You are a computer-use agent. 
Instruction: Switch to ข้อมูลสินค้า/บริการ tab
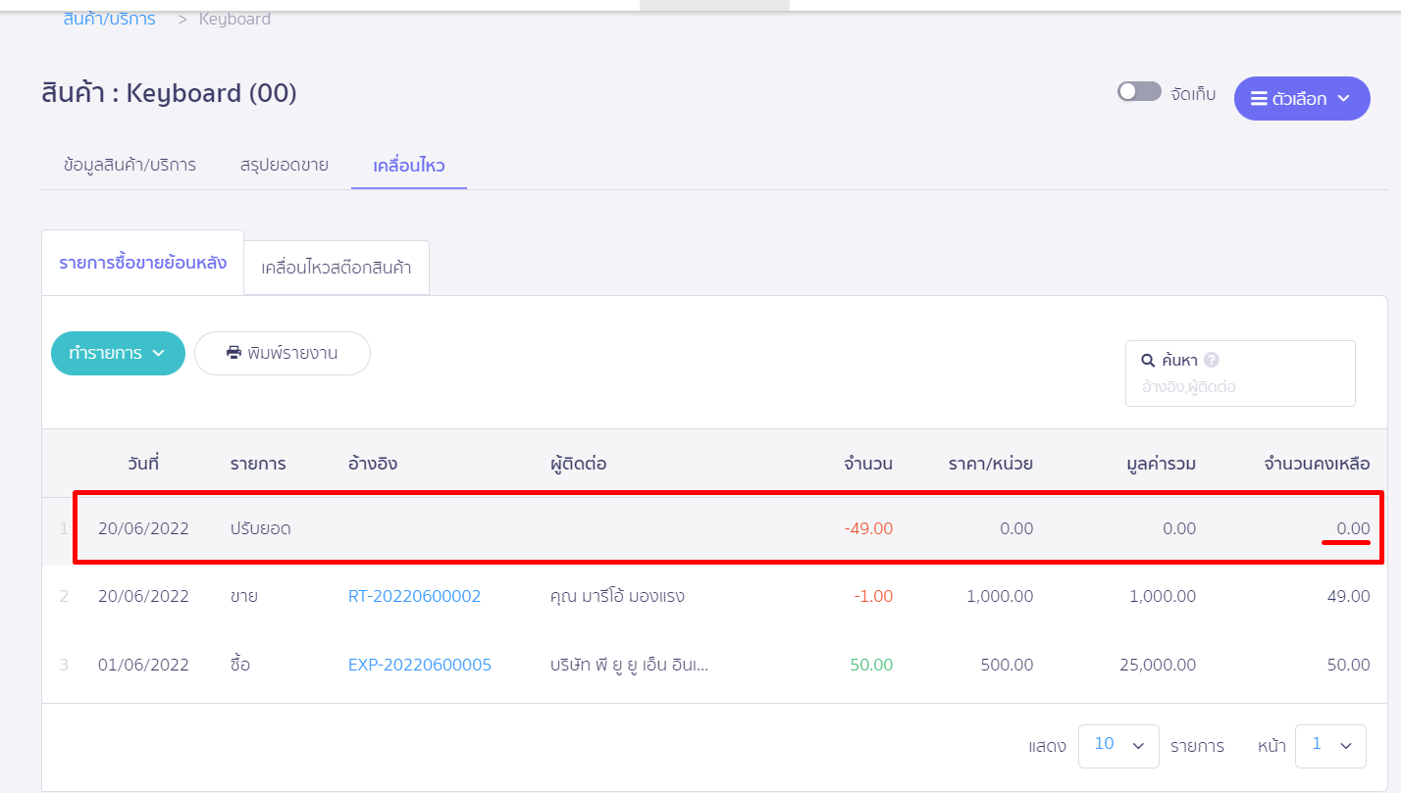pos(130,165)
